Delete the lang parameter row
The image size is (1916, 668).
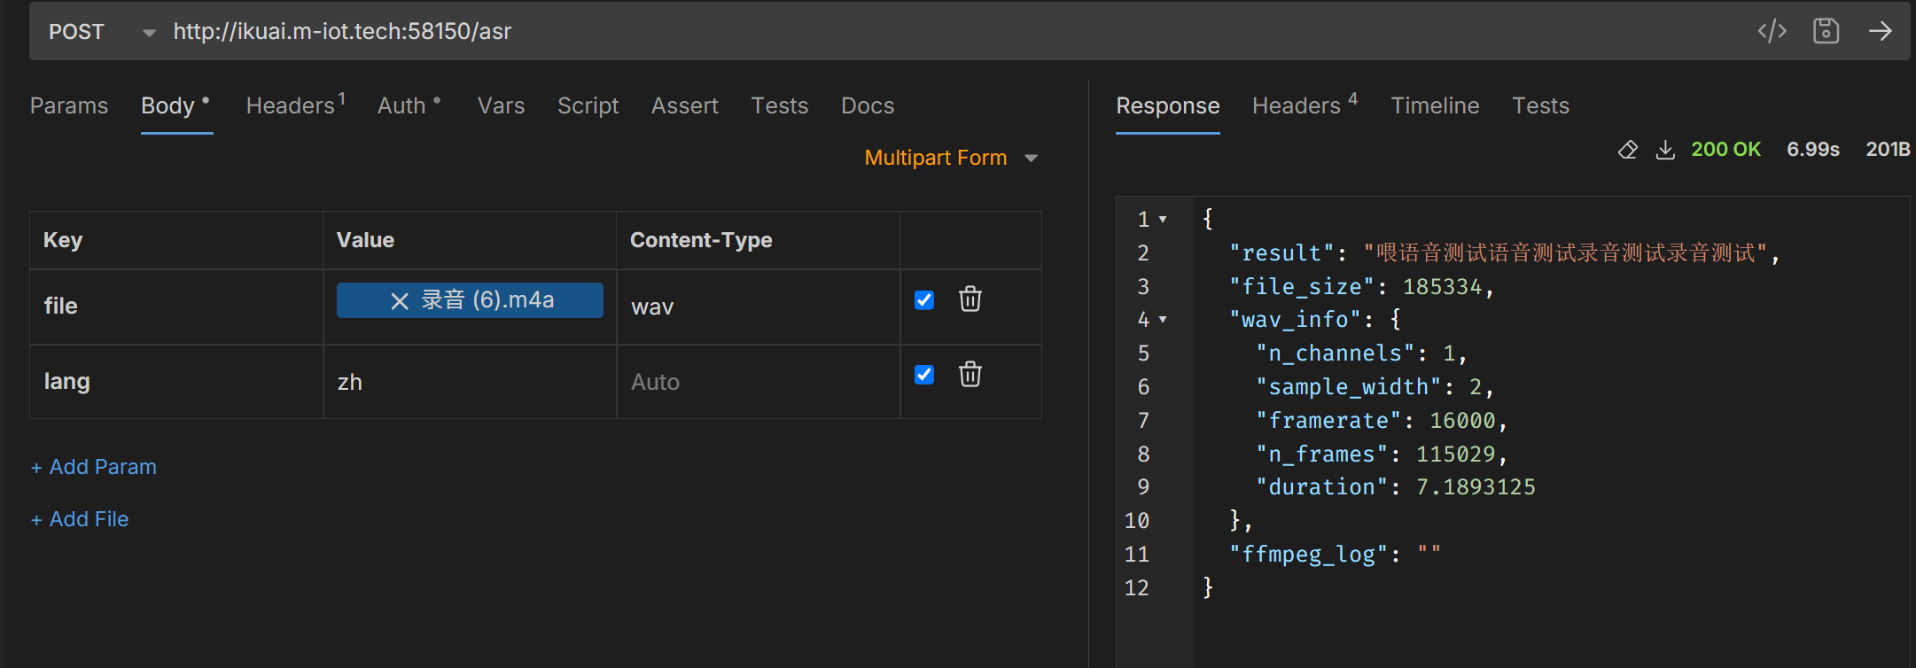970,375
